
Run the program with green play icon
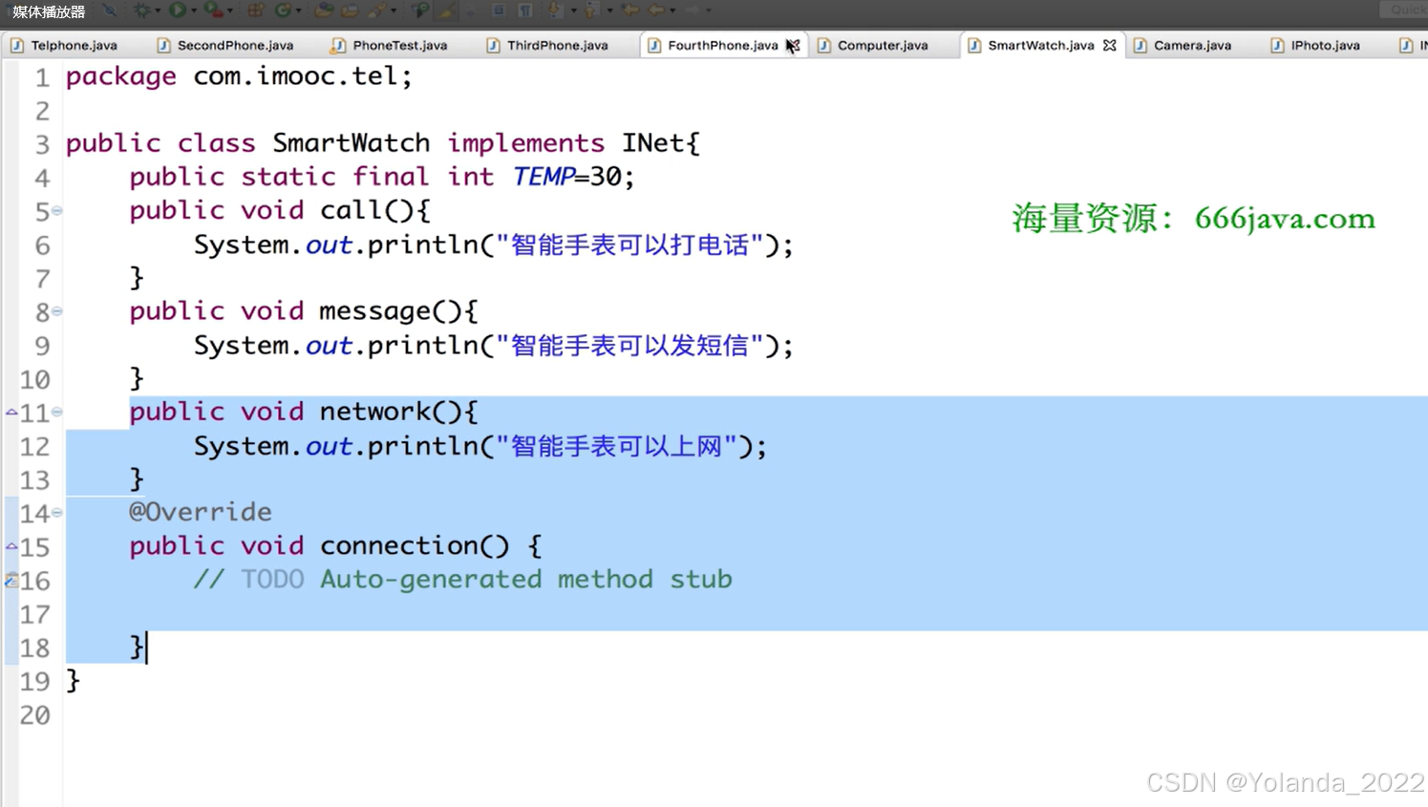178,11
